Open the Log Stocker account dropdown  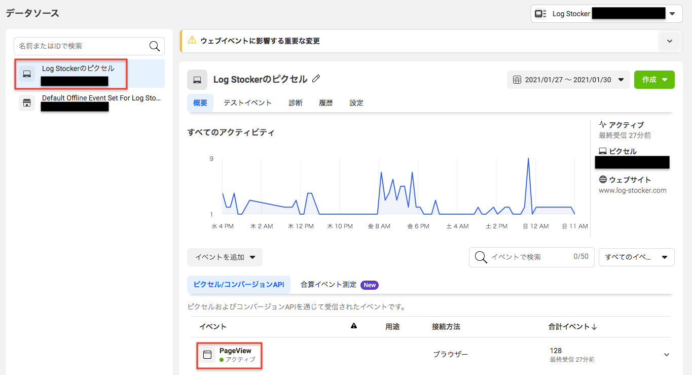(606, 14)
